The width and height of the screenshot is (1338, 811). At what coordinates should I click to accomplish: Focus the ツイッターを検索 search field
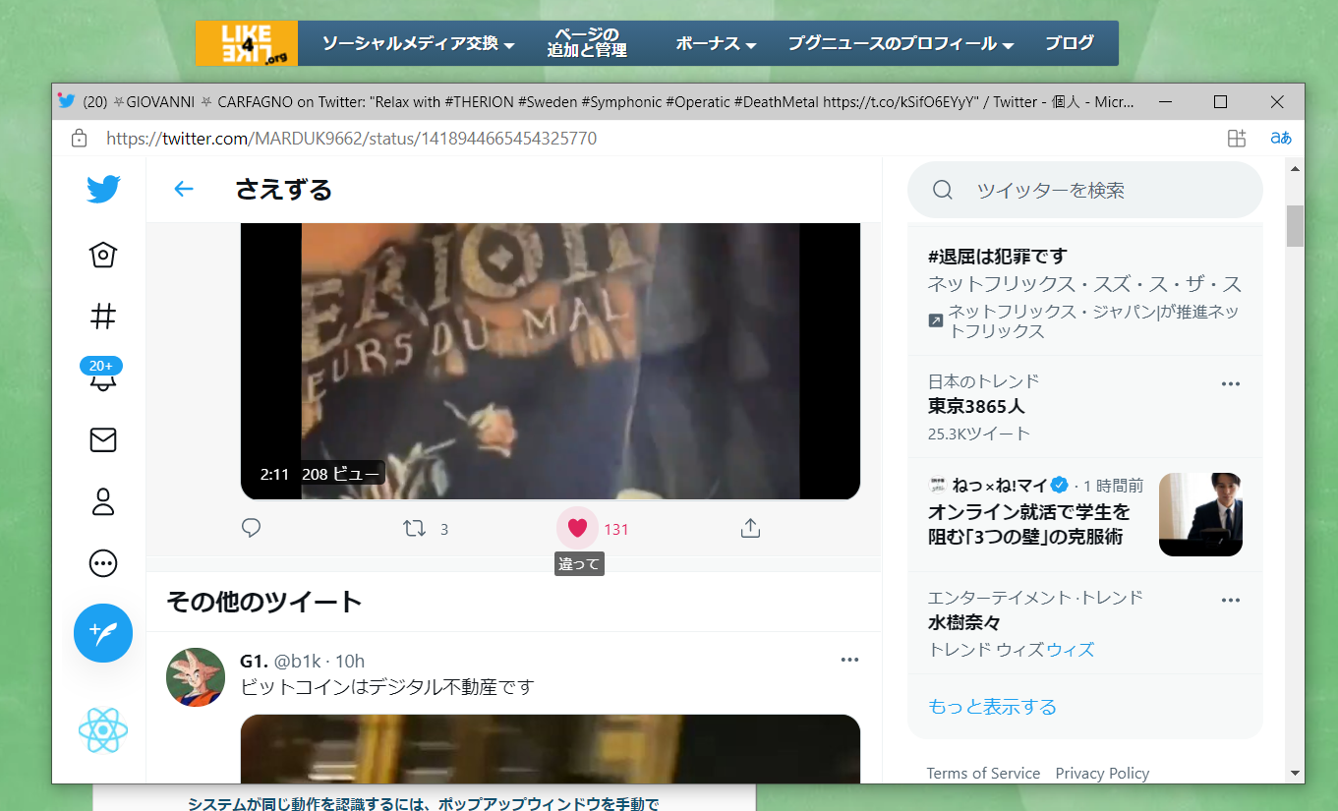pyautogui.click(x=1085, y=190)
